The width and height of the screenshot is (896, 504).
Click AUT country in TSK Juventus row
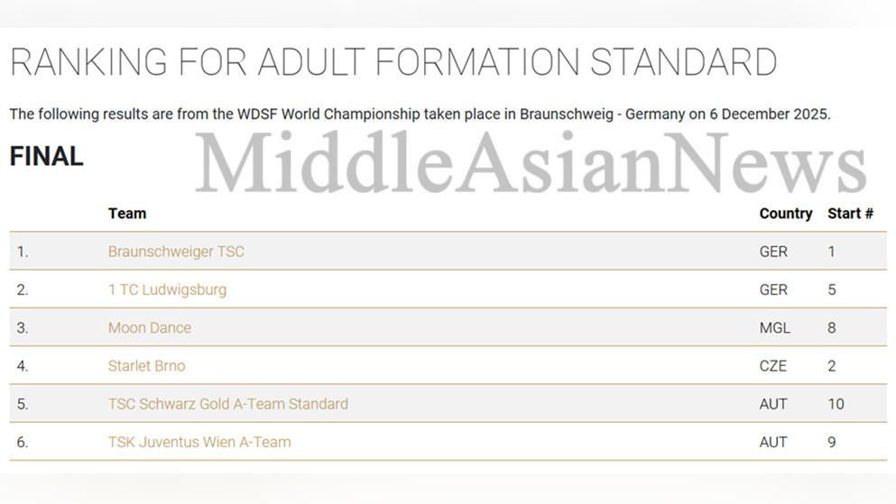point(773,442)
